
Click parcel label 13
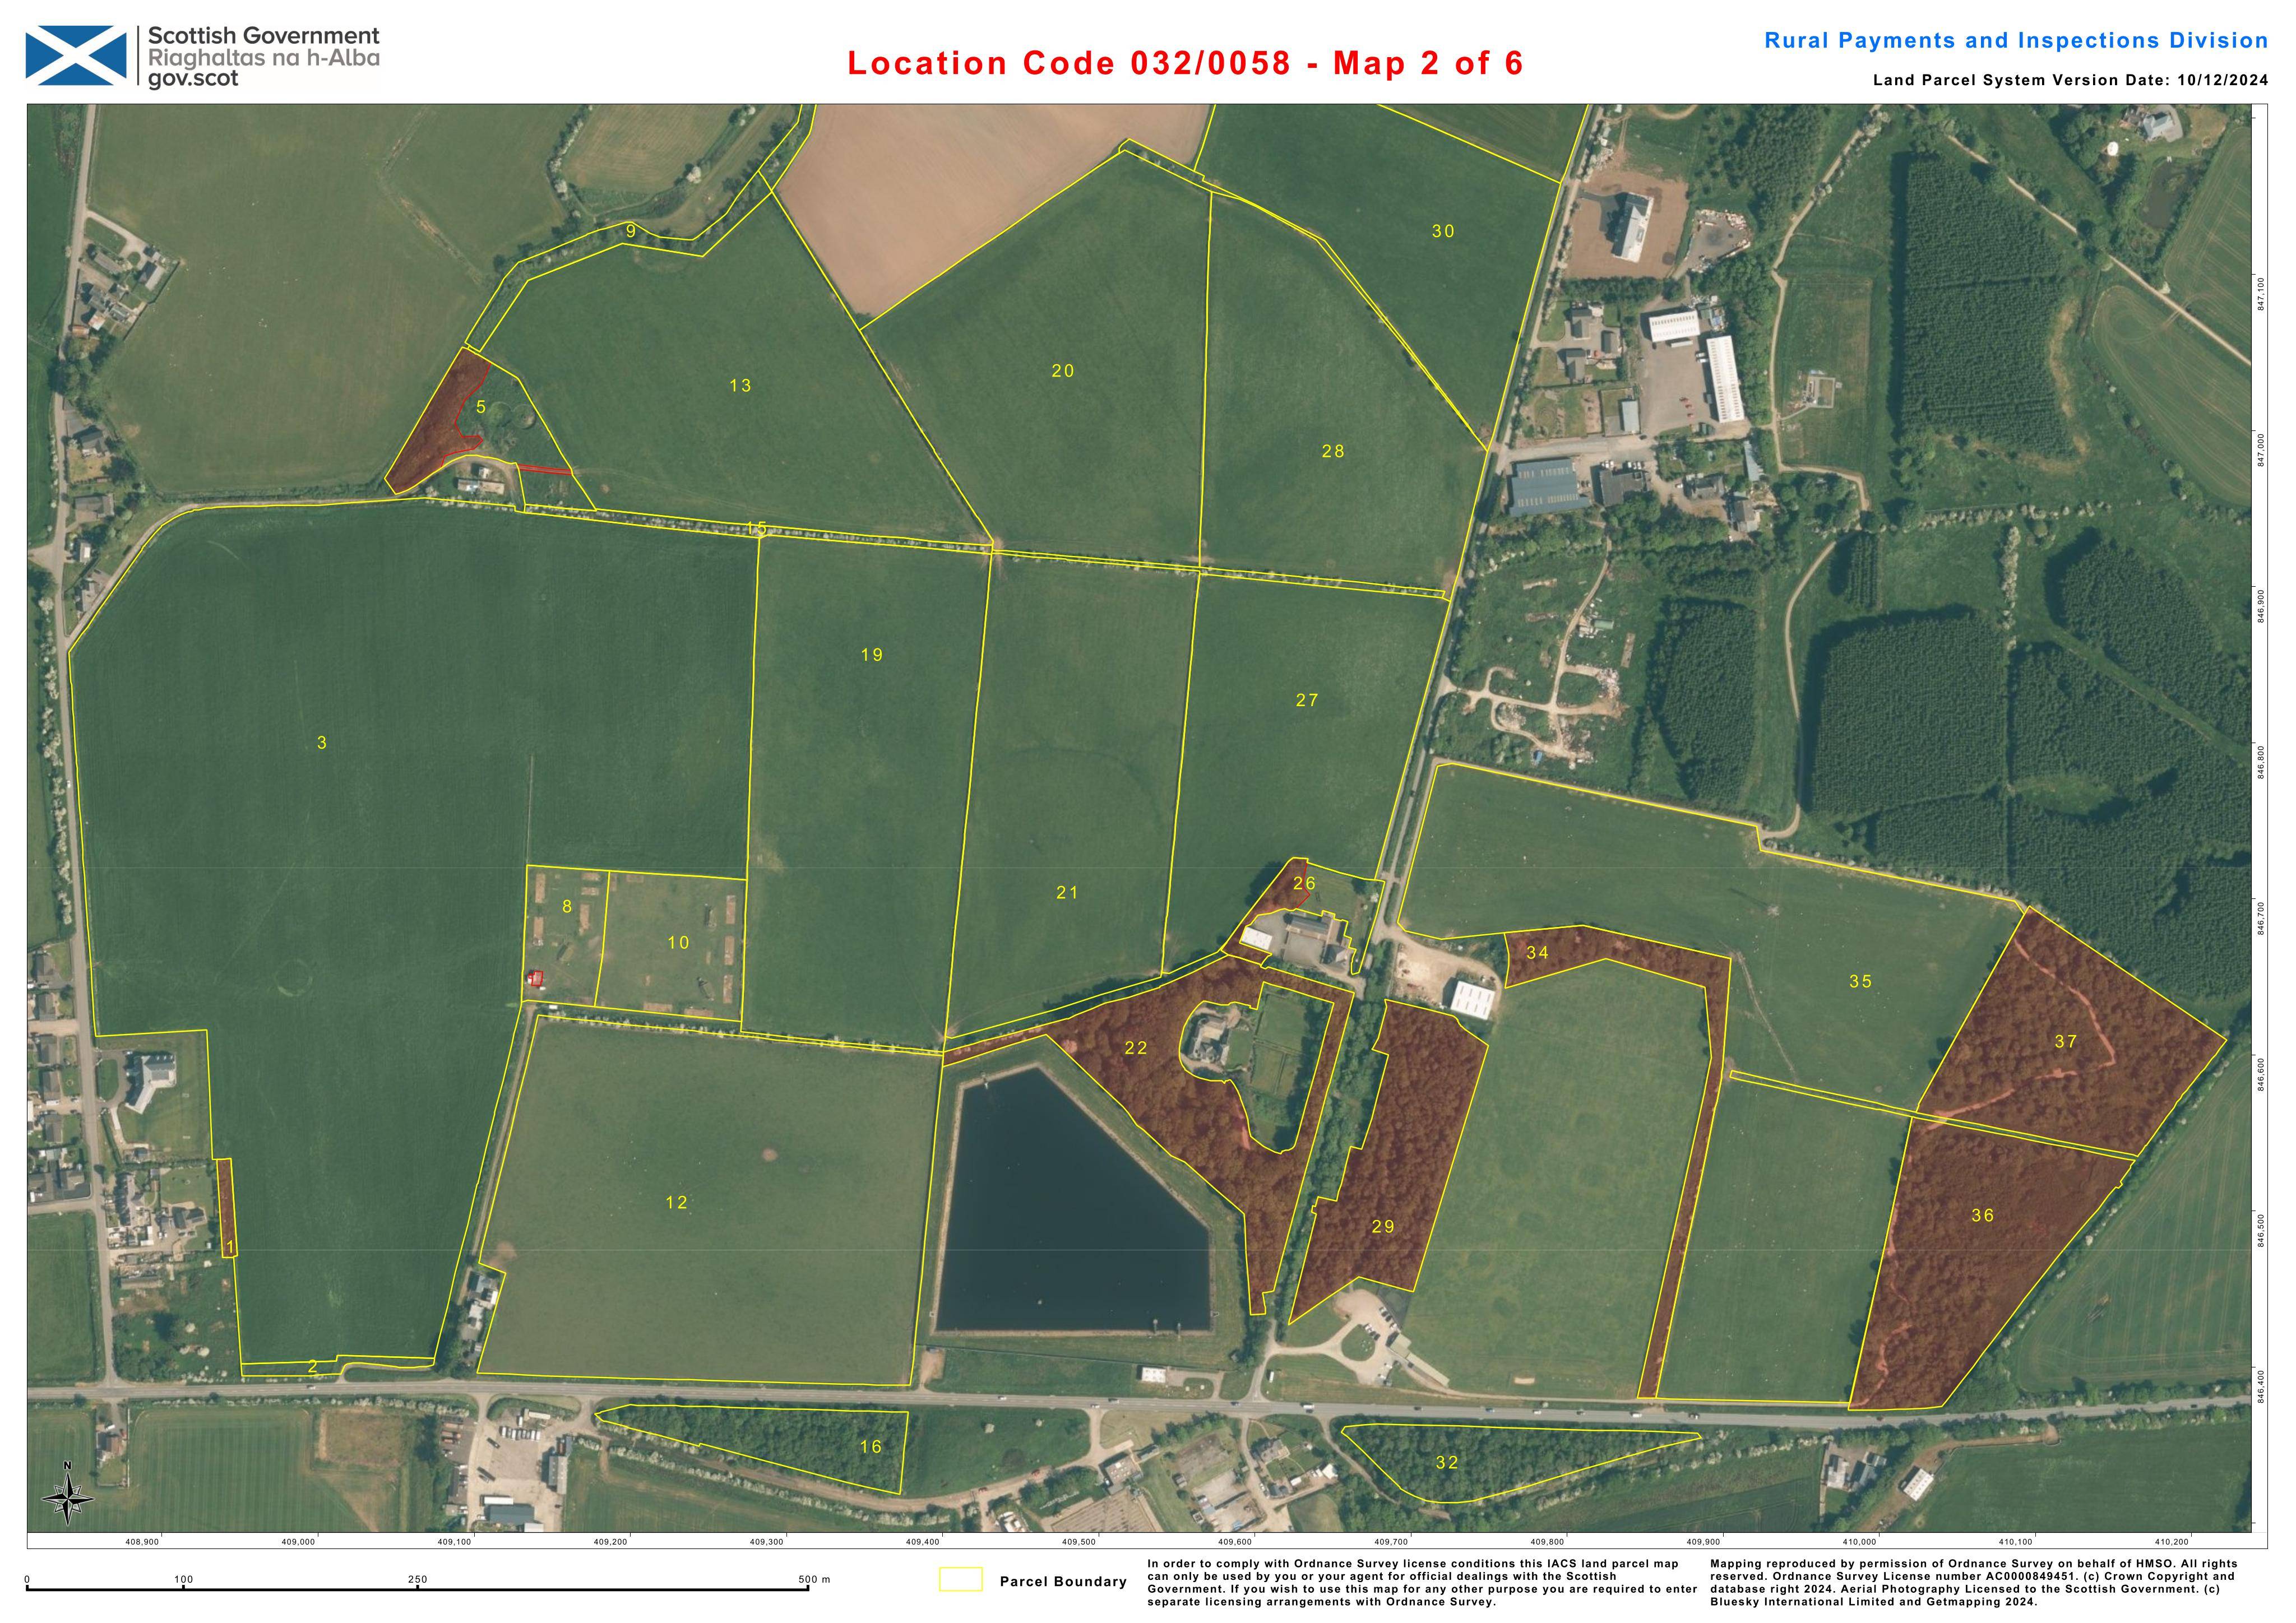pyautogui.click(x=740, y=386)
